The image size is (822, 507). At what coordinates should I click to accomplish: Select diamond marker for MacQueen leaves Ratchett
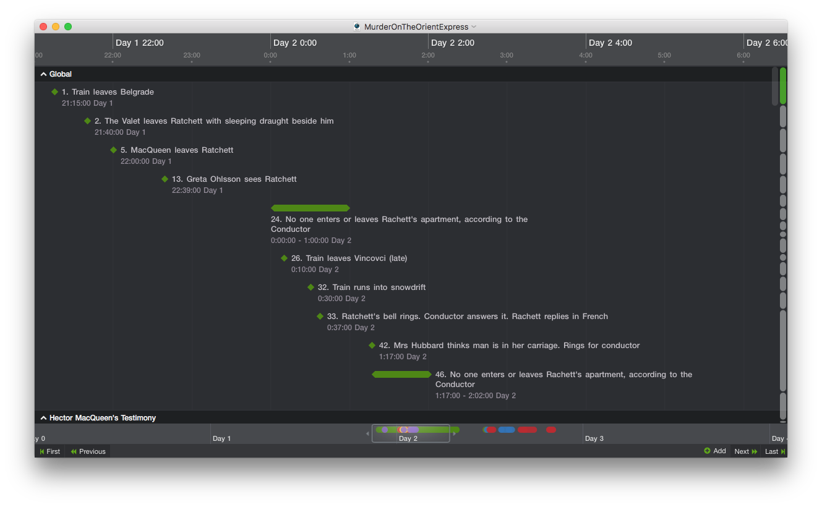click(x=113, y=150)
